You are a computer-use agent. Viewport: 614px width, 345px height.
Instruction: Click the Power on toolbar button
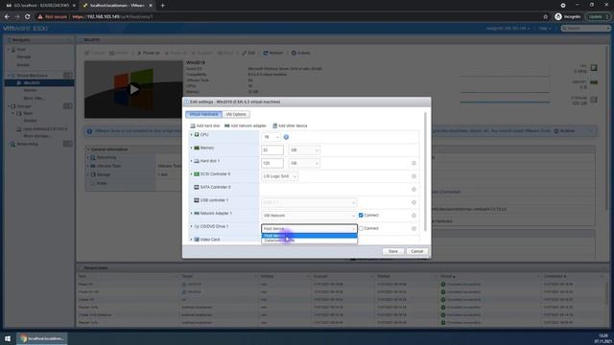pos(149,53)
